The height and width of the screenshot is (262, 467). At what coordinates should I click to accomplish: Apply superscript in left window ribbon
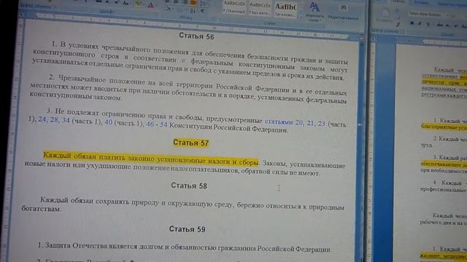pos(116,2)
